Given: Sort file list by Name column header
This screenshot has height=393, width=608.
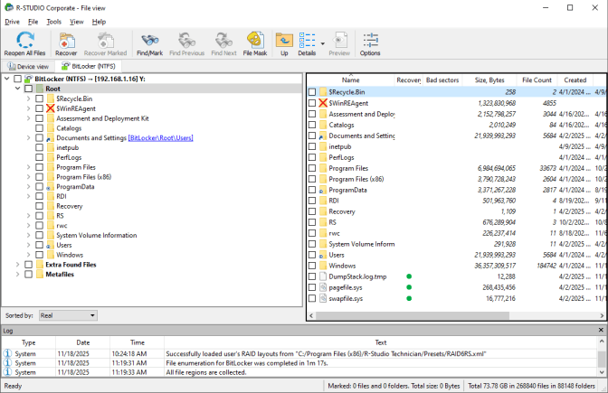Looking at the screenshot, I should tap(350, 80).
